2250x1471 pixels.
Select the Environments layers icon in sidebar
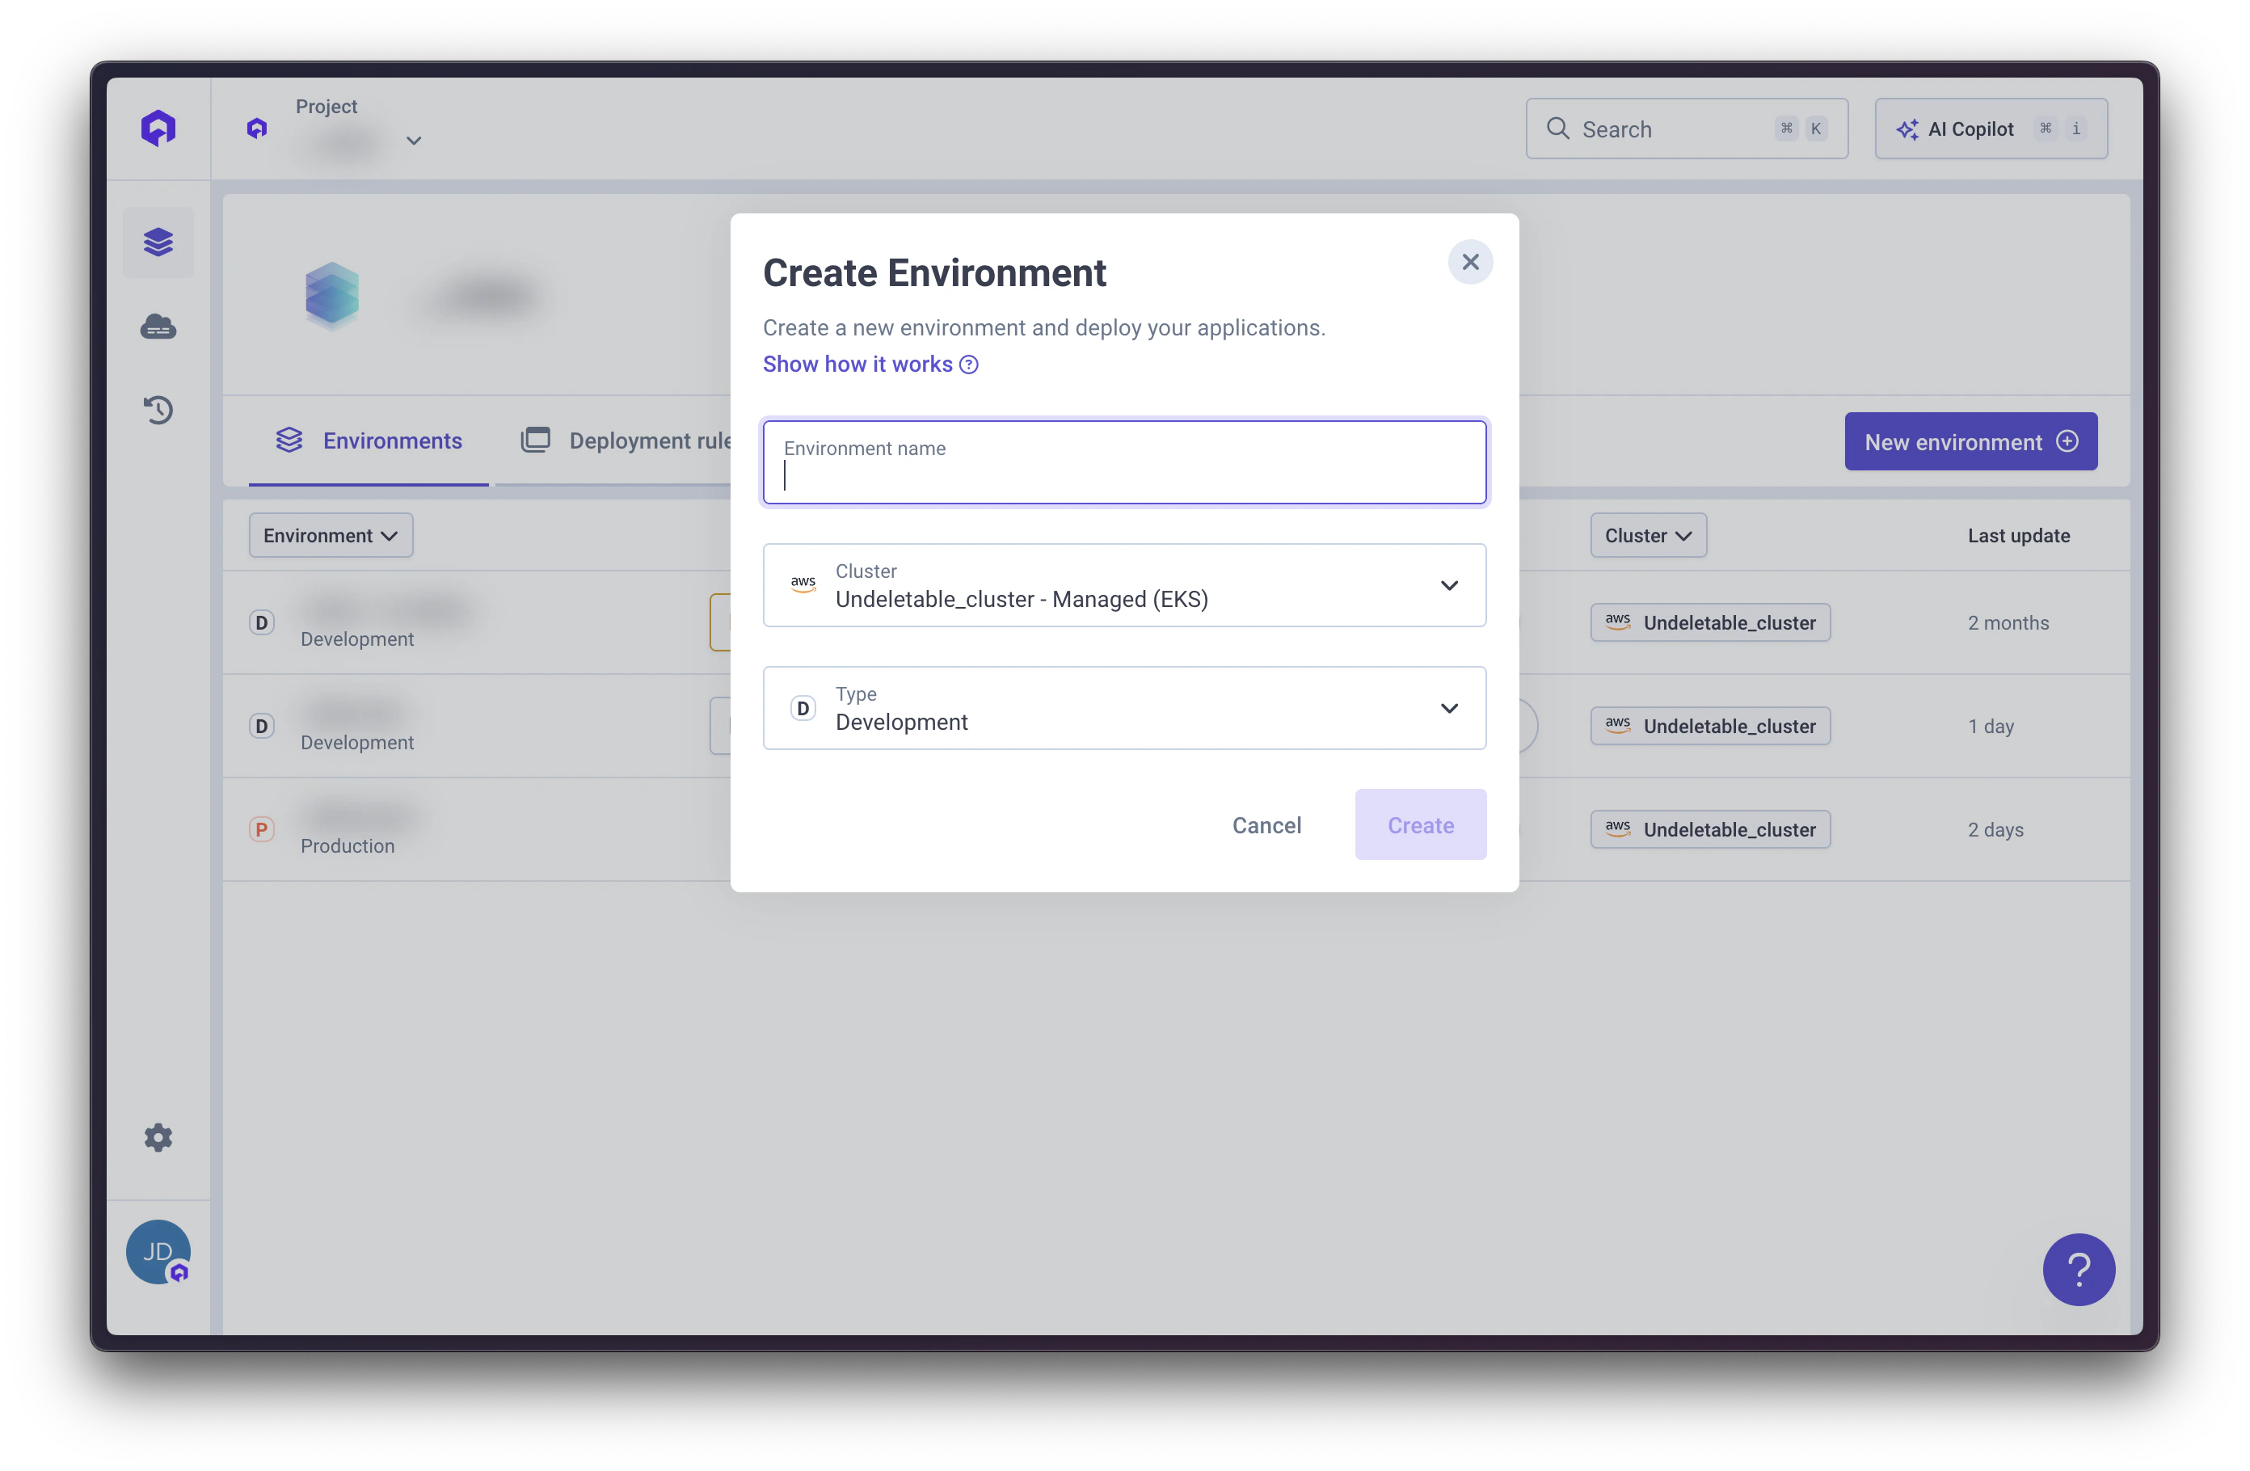[x=158, y=242]
